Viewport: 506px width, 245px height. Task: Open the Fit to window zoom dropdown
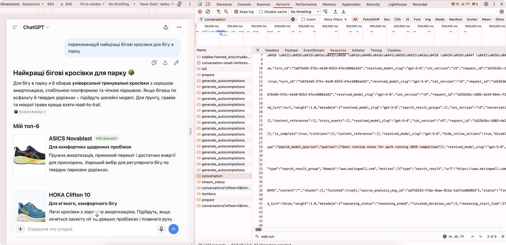(x=92, y=4)
